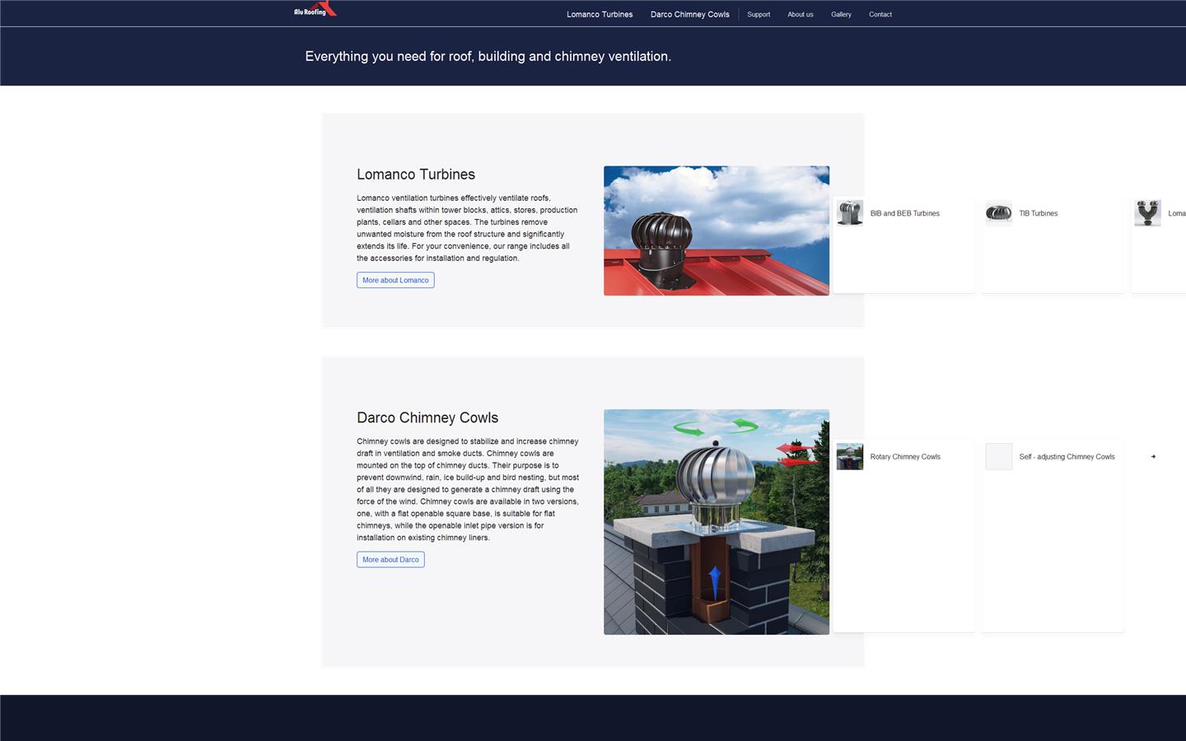
Task: Select the Self - adjusting Chimney Cowls card
Action: point(1052,535)
